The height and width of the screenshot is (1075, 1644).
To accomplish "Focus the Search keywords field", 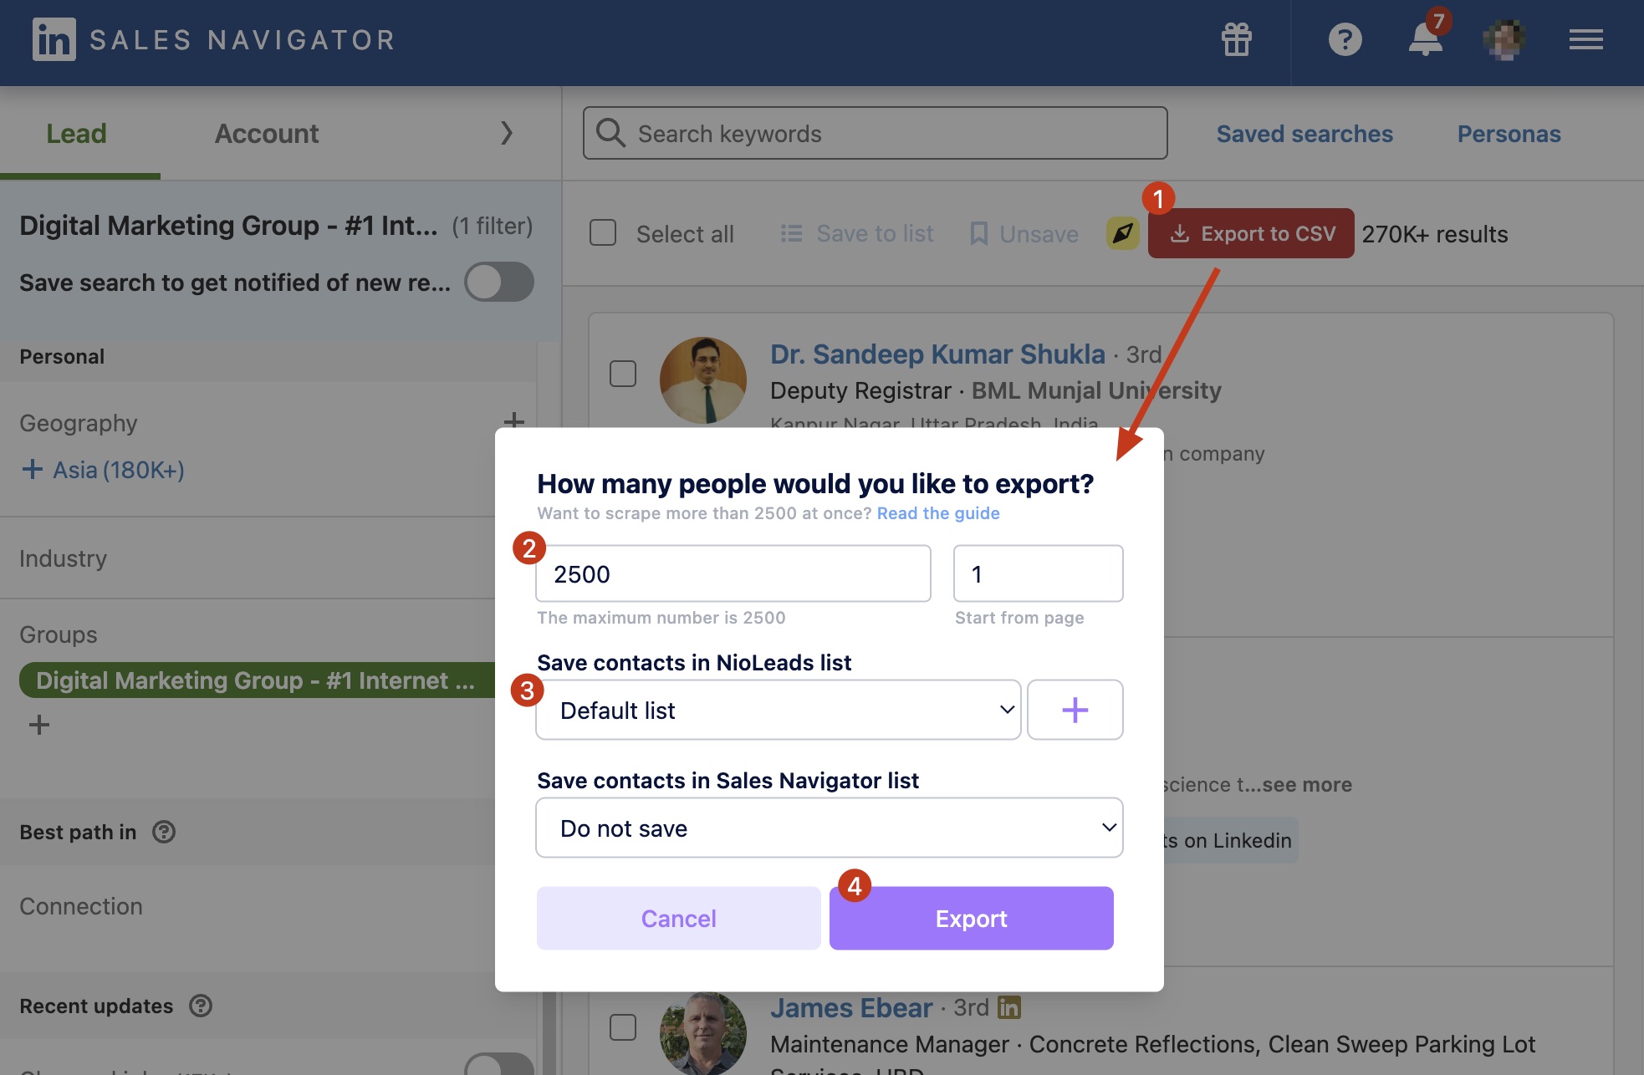I will click(875, 133).
